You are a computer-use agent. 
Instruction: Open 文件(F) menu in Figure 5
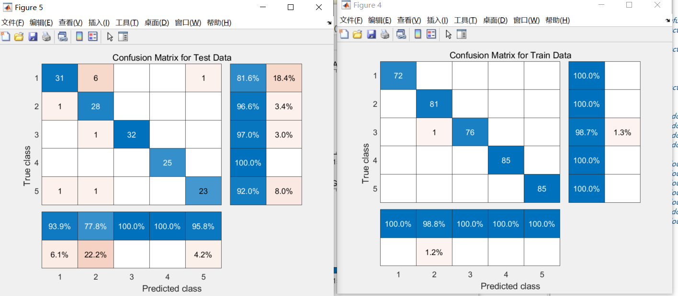[x=12, y=22]
